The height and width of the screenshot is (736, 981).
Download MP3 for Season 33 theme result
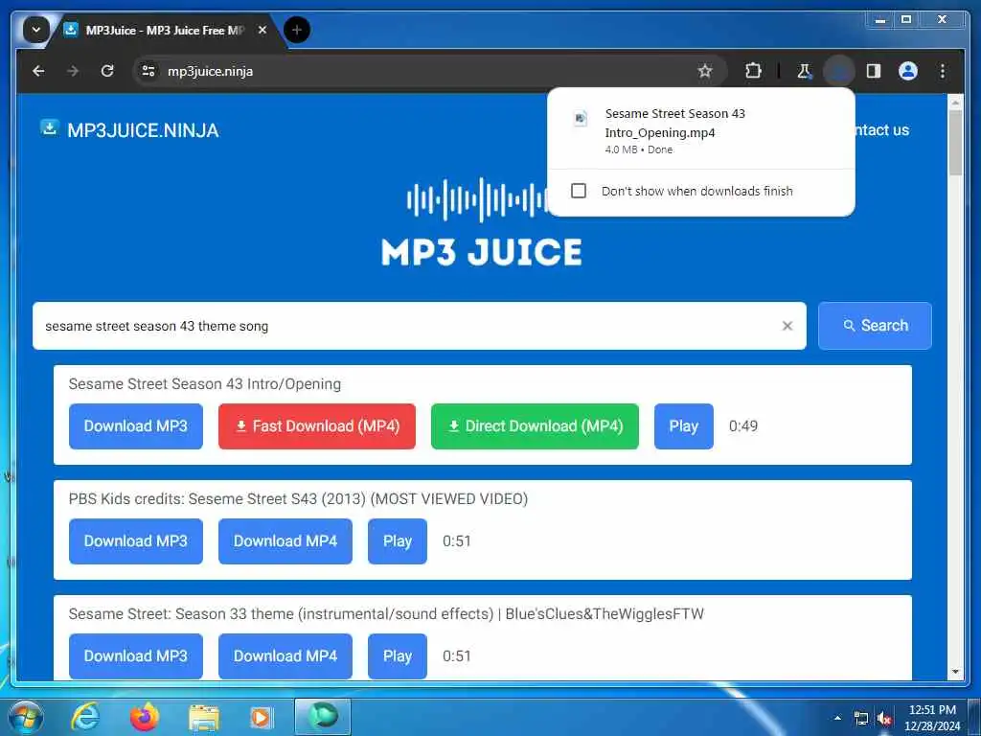[136, 655]
